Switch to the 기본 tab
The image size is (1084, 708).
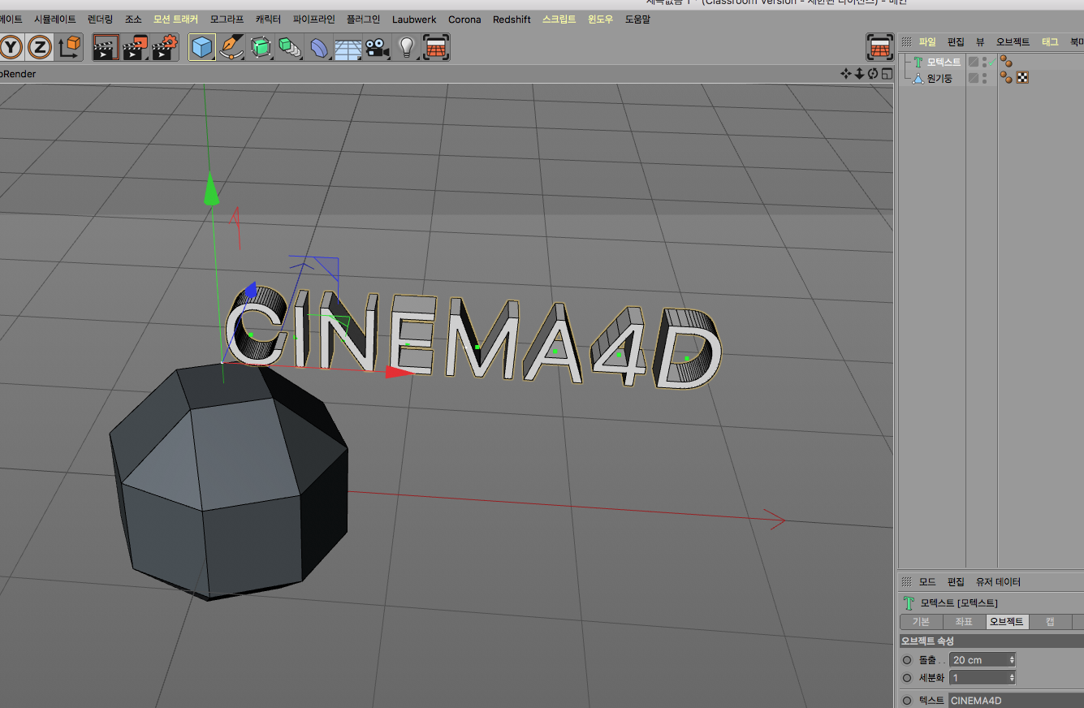point(921,622)
